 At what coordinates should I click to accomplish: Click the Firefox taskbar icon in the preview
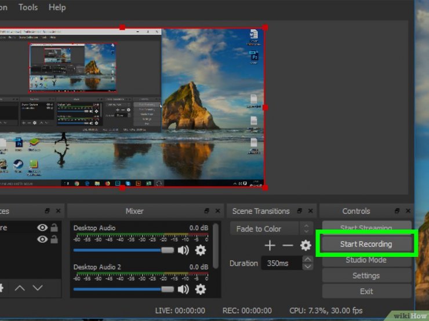tap(107, 183)
